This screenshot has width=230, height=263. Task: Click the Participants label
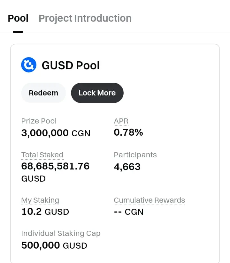(135, 155)
